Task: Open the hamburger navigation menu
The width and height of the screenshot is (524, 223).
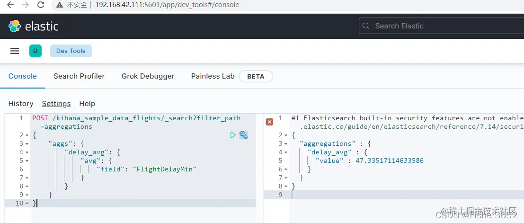Action: coord(15,51)
